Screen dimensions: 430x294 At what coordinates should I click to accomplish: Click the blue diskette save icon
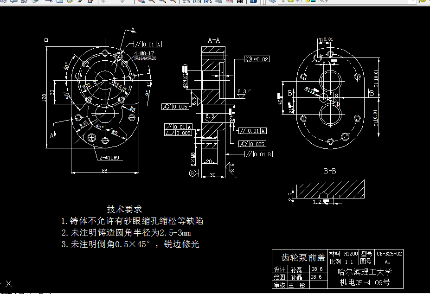point(254,3)
